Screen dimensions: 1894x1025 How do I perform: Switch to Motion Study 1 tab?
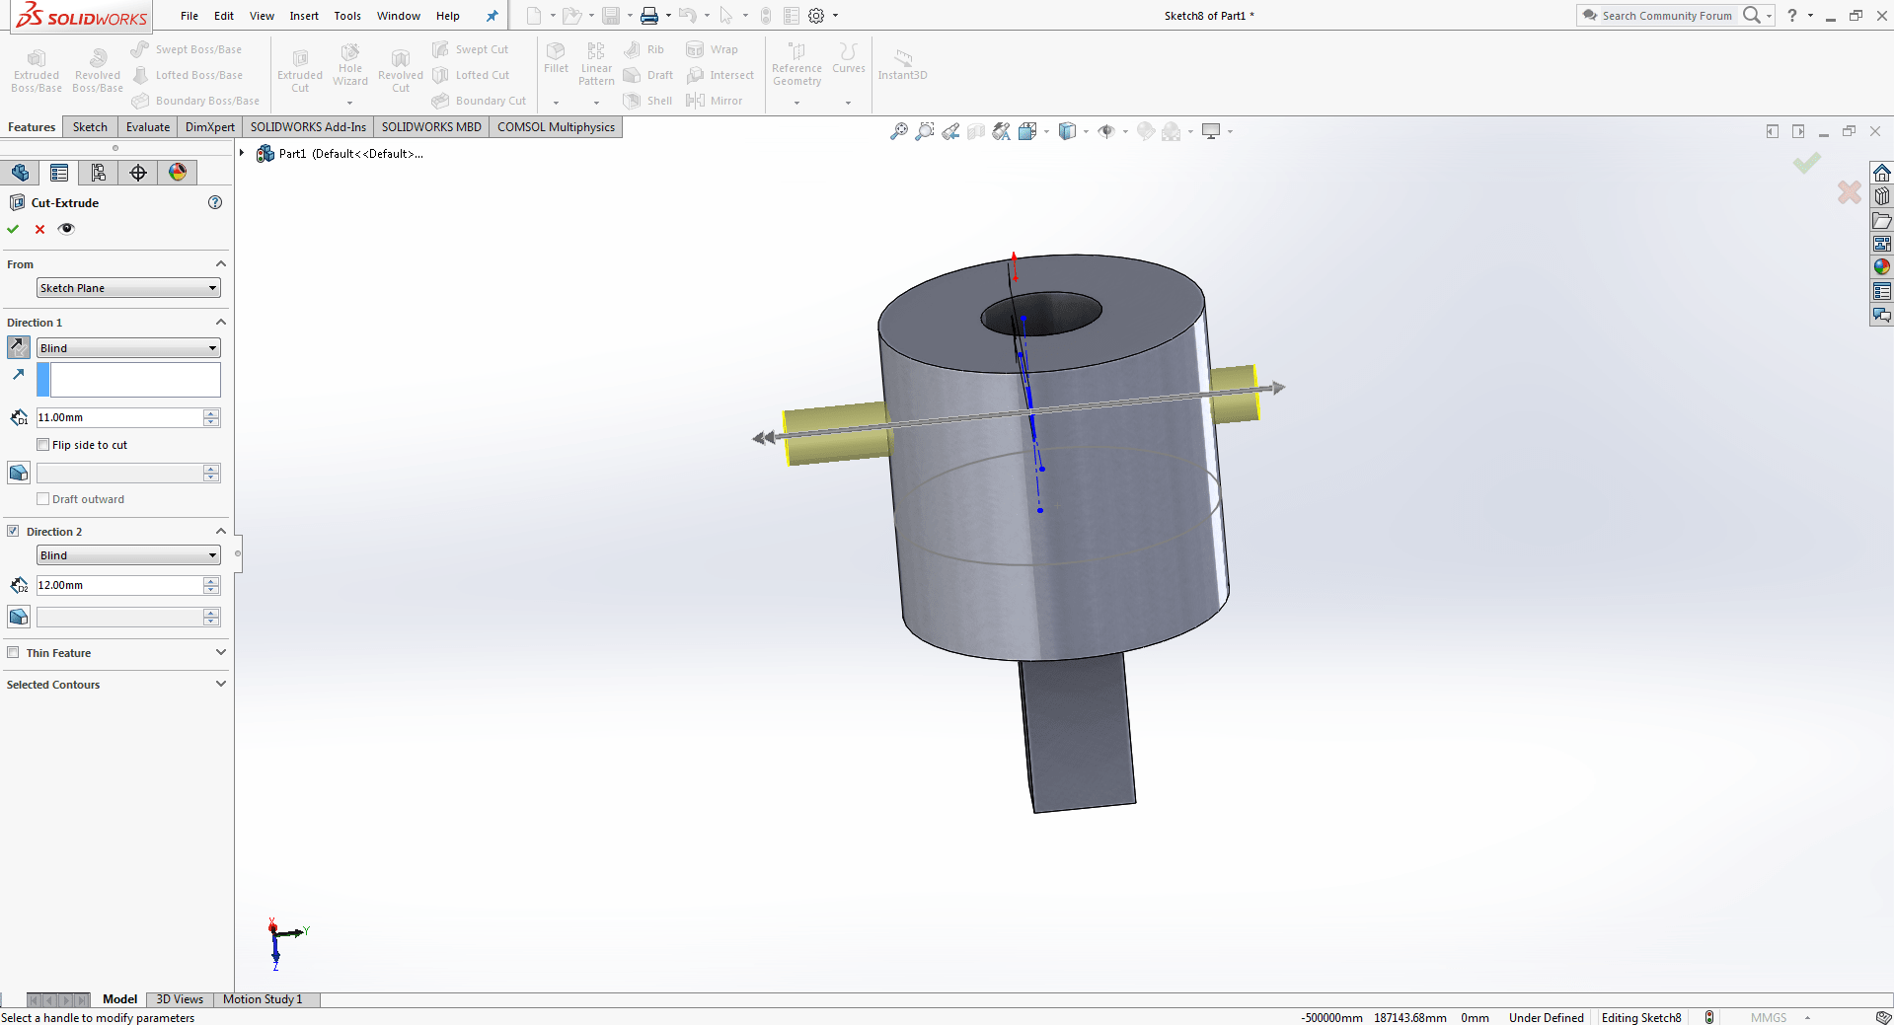tap(263, 999)
